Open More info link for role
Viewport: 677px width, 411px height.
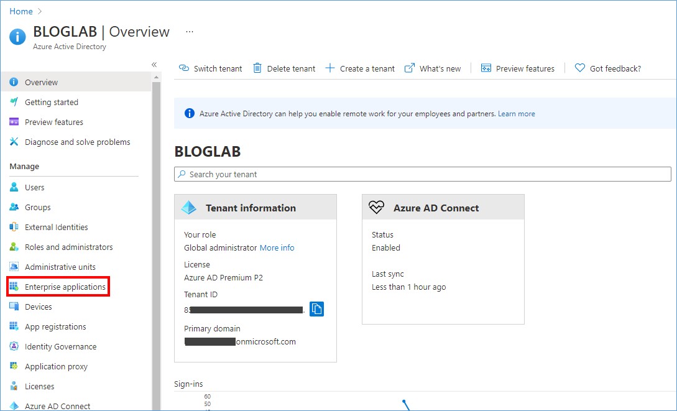pyautogui.click(x=277, y=247)
